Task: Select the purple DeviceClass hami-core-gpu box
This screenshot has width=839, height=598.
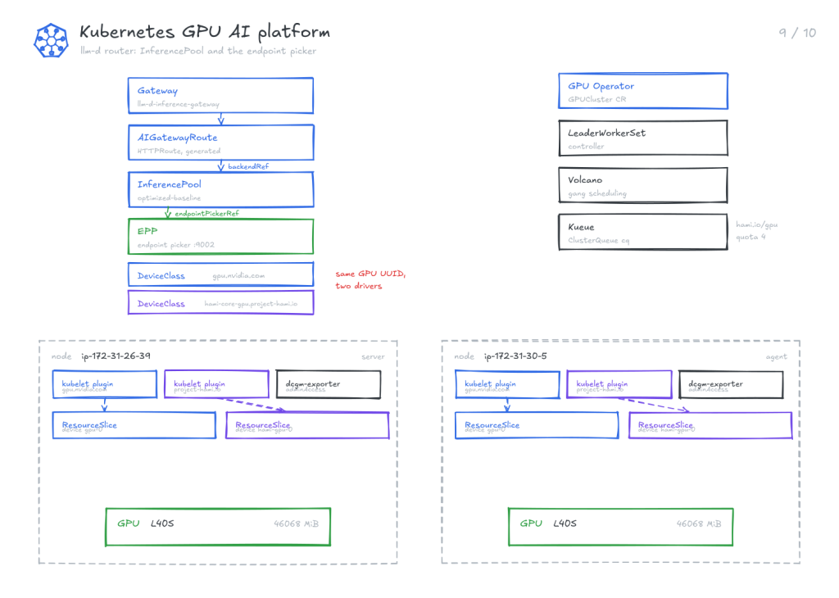Action: 220,303
